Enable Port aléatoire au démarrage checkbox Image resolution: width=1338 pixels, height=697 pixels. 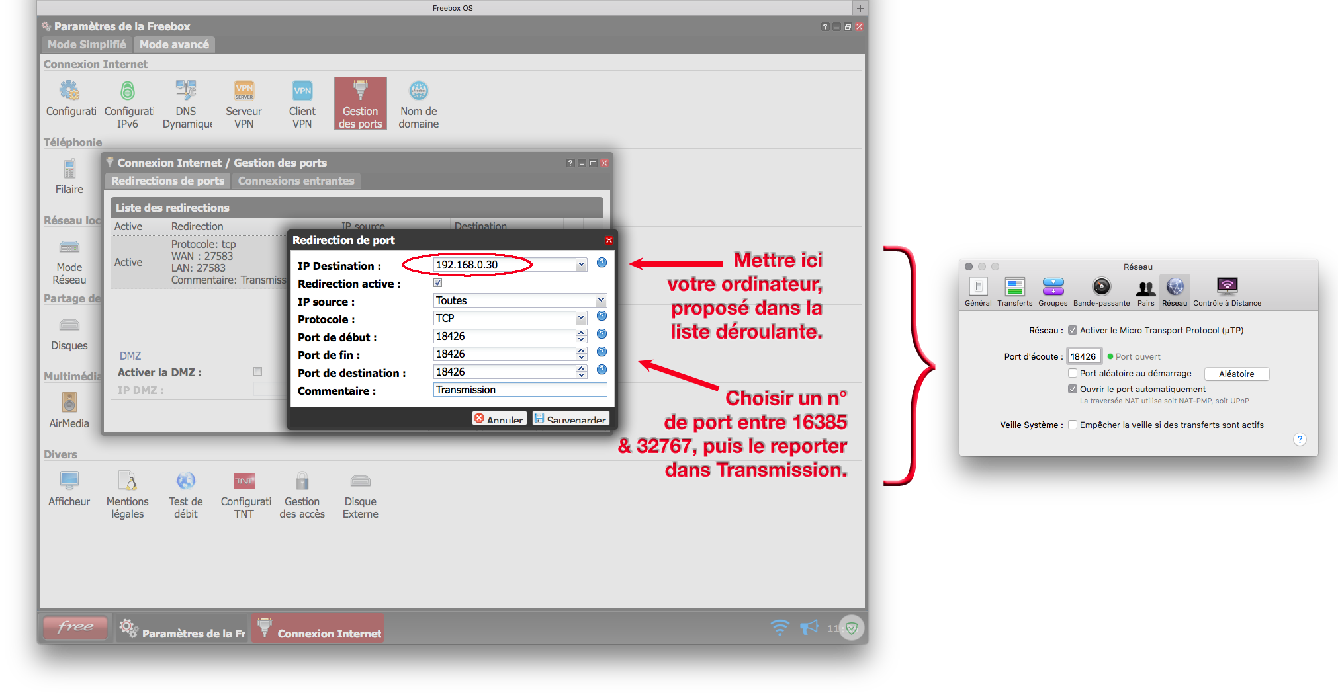[x=1073, y=374]
